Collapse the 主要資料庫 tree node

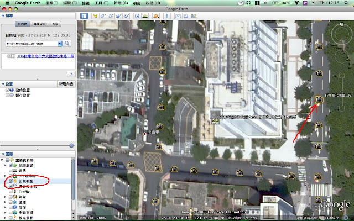click(x=2, y=160)
